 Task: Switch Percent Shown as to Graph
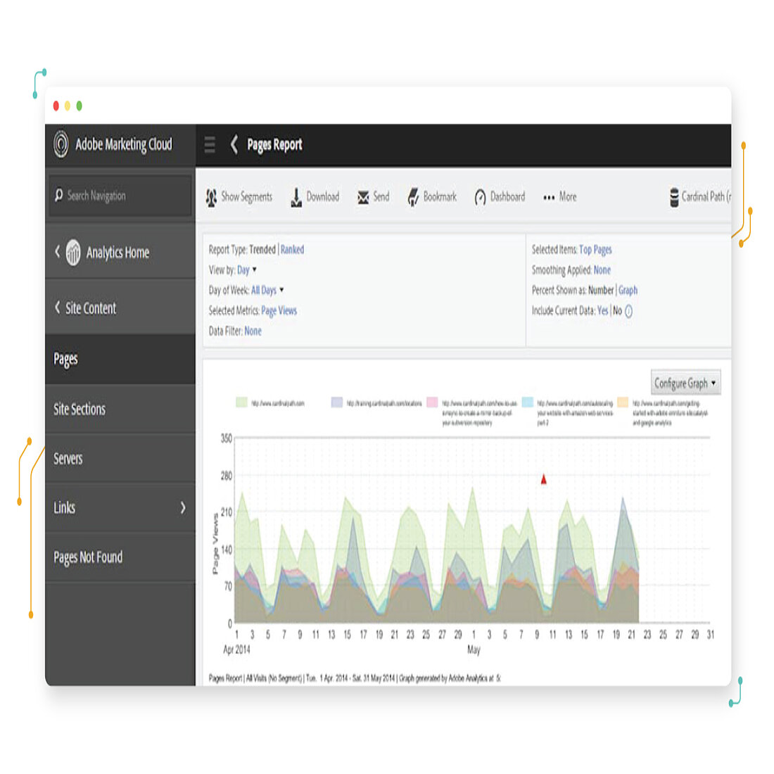[x=628, y=291]
